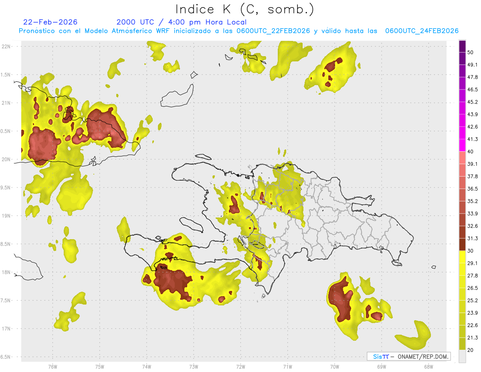Click the '19N' latitude axis label
Screen dimensions: 481x372
click(6, 216)
